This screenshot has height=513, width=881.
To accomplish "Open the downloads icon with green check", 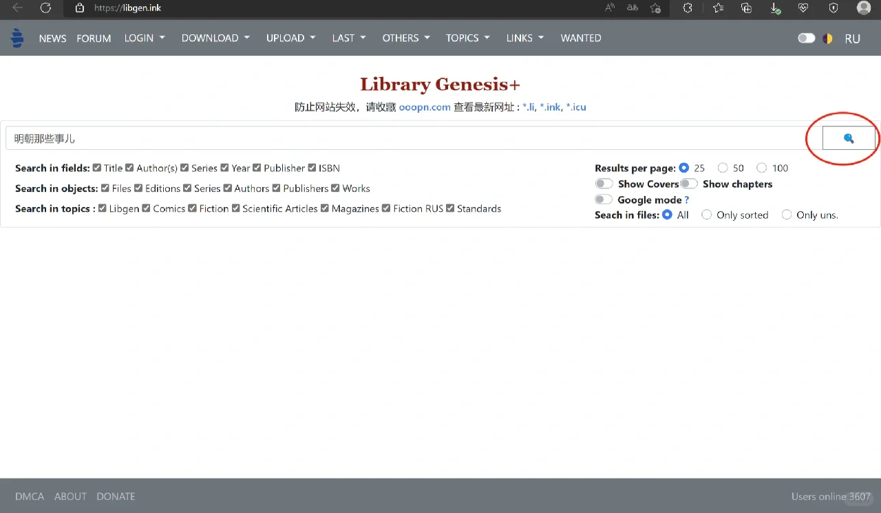I will (x=776, y=8).
